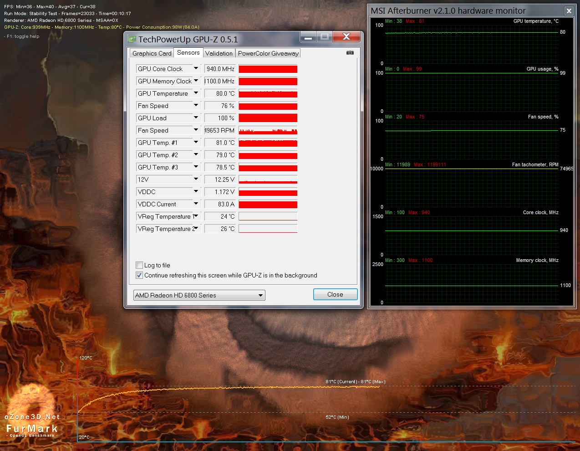Open the GPU Core Clock sensor dropdown
The width and height of the screenshot is (580, 451).
tap(196, 68)
